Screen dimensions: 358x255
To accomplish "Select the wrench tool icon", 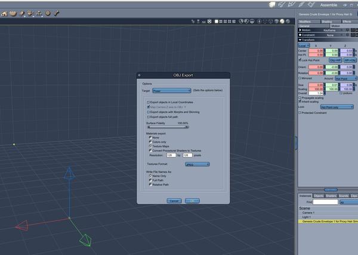I will (x=57, y=13).
